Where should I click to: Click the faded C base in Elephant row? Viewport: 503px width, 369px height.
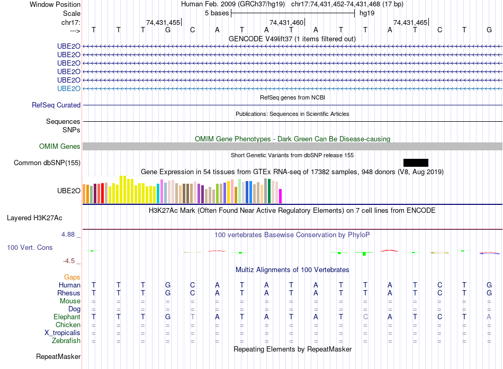point(365,317)
